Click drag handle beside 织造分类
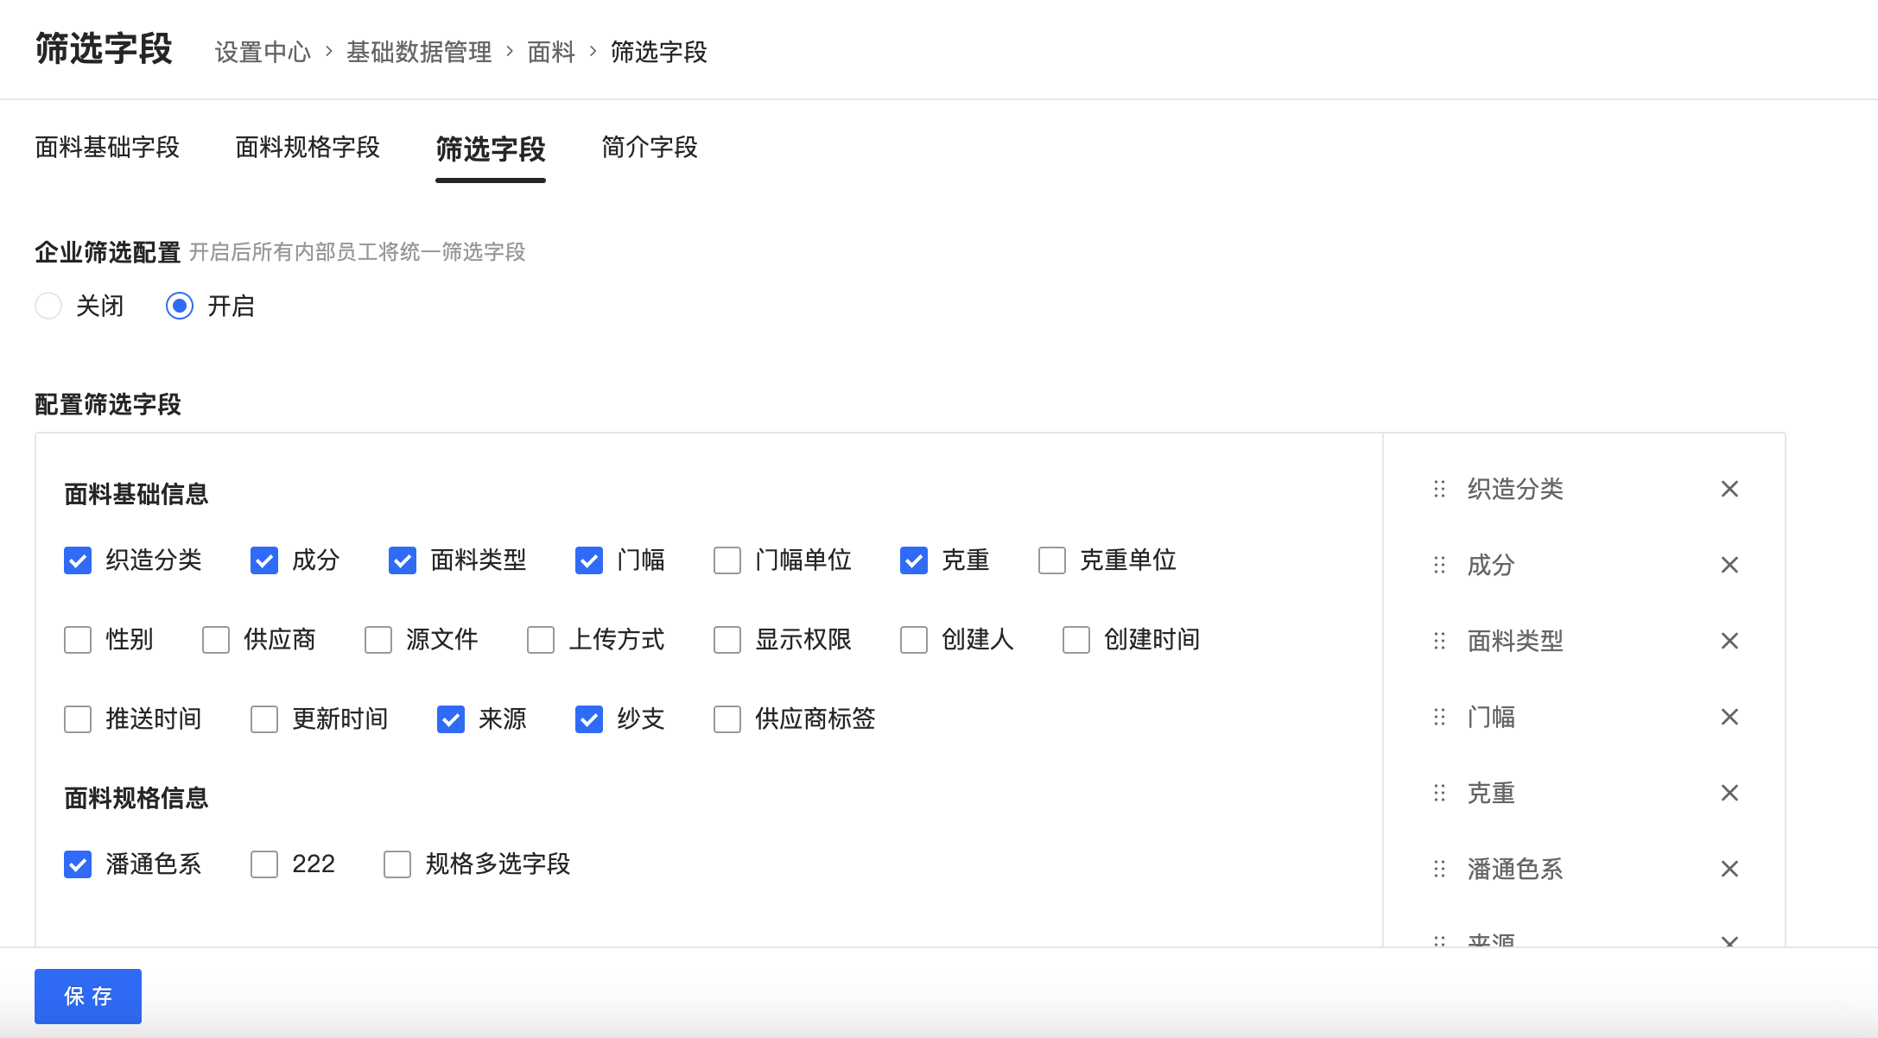Image resolution: width=1878 pixels, height=1038 pixels. [x=1439, y=489]
